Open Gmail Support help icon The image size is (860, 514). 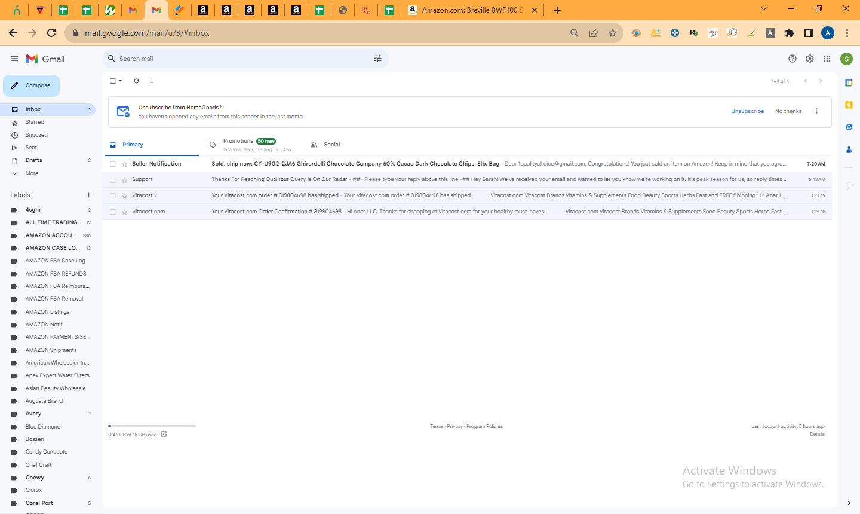point(793,59)
